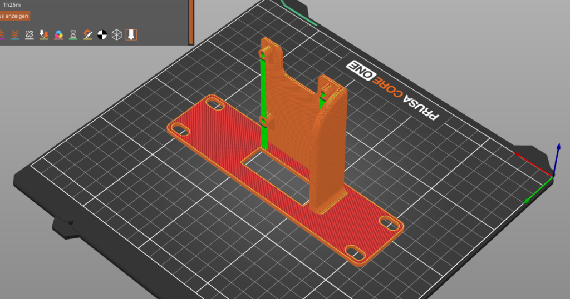The image size is (570, 299).
Task: Toggle seams visibility icon
Action: click(44, 35)
